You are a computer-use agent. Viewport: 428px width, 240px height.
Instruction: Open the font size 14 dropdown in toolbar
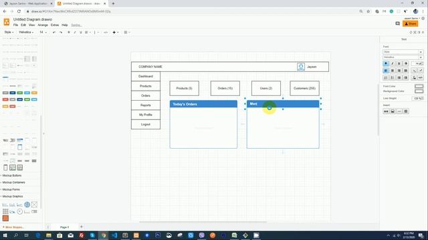[43, 32]
